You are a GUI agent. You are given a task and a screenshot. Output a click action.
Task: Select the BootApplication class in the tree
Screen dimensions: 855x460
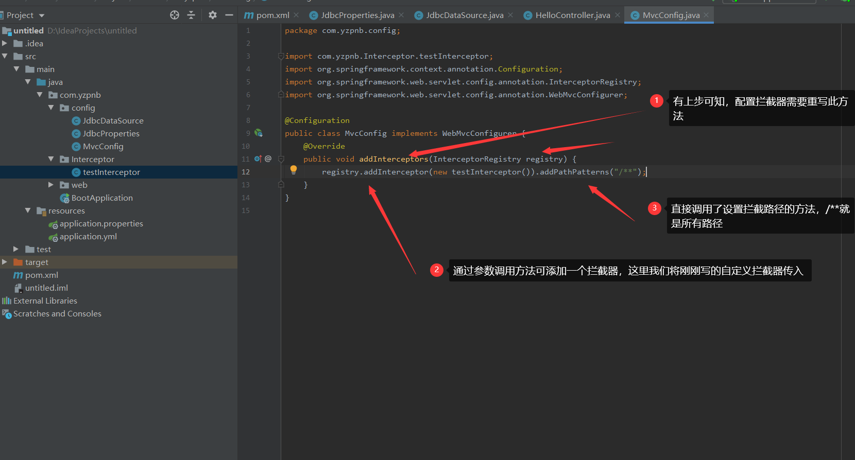102,198
